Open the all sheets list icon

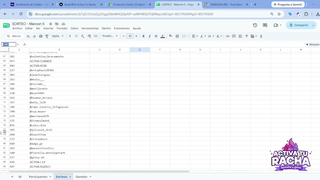20,177
